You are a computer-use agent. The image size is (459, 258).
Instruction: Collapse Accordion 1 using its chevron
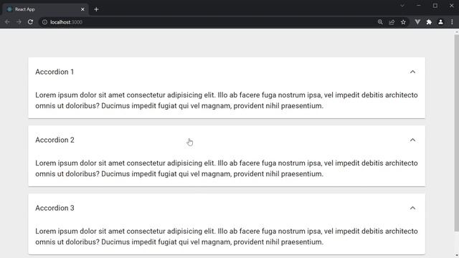[412, 72]
